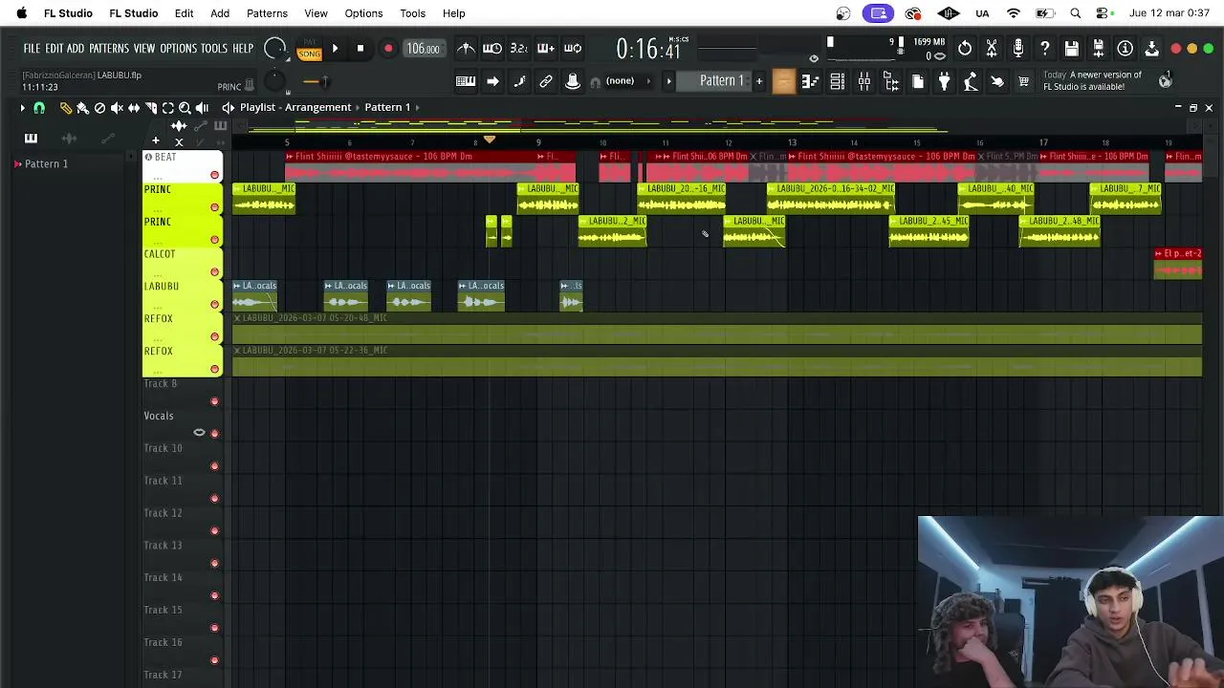
Task: Select the Paint brush tool in playlist
Action: coord(82,108)
